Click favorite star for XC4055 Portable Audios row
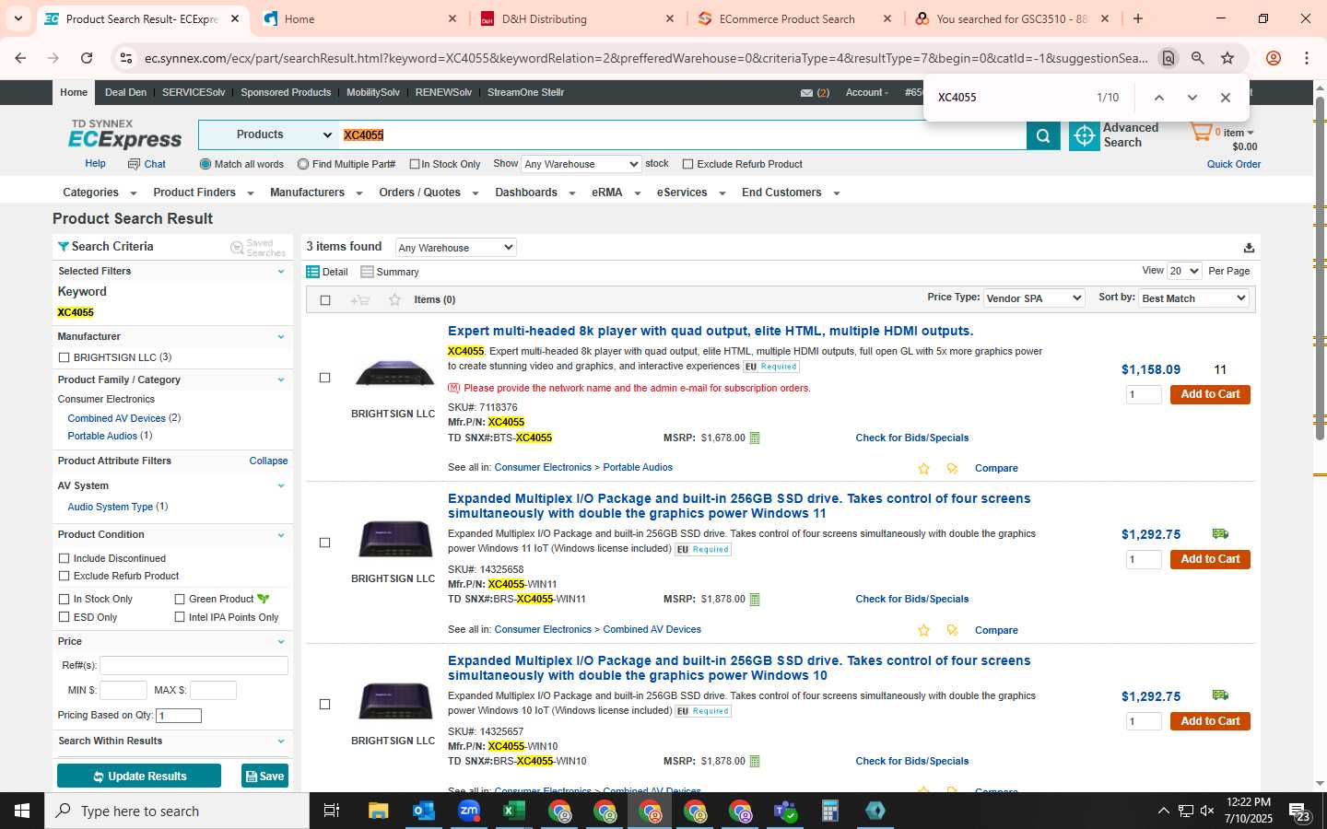Image resolution: width=1327 pixels, height=829 pixels. tap(923, 469)
